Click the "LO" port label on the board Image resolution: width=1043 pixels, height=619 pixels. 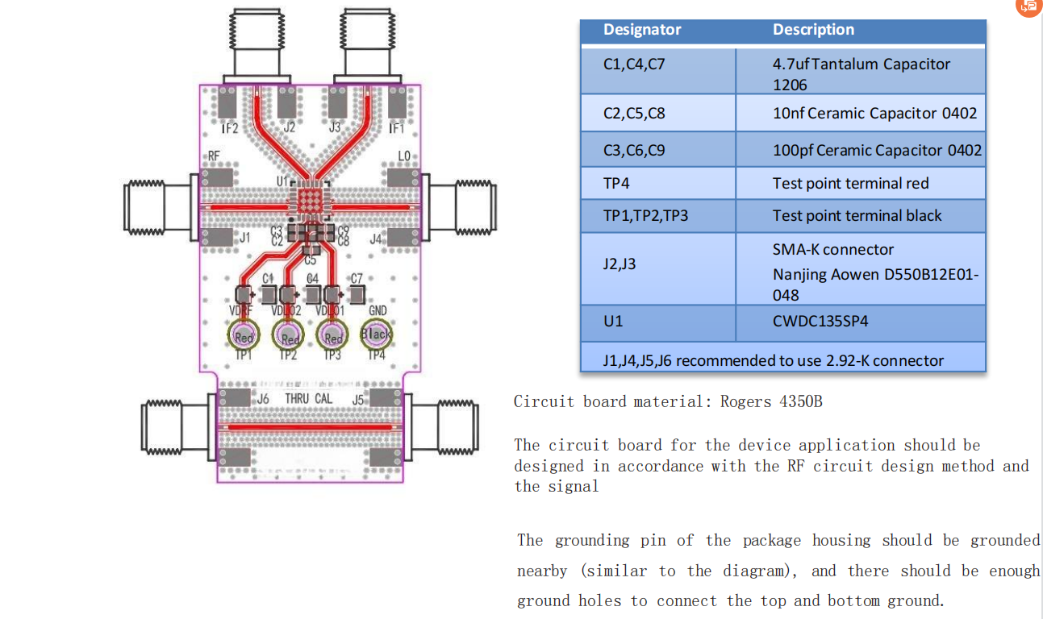[404, 156]
